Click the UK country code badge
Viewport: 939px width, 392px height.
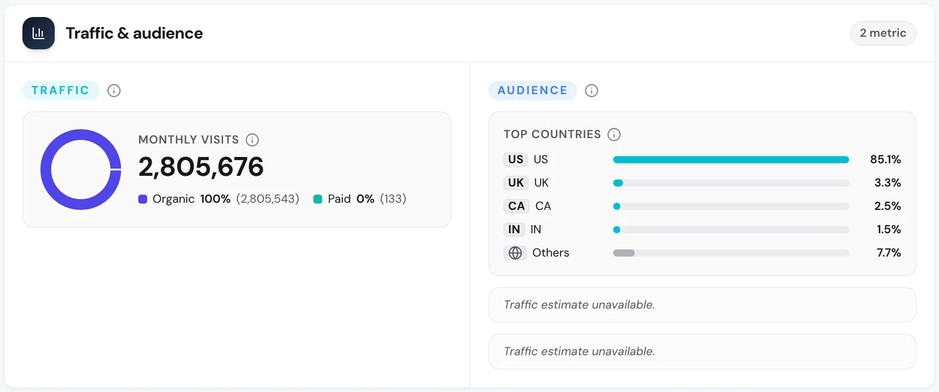(x=516, y=183)
